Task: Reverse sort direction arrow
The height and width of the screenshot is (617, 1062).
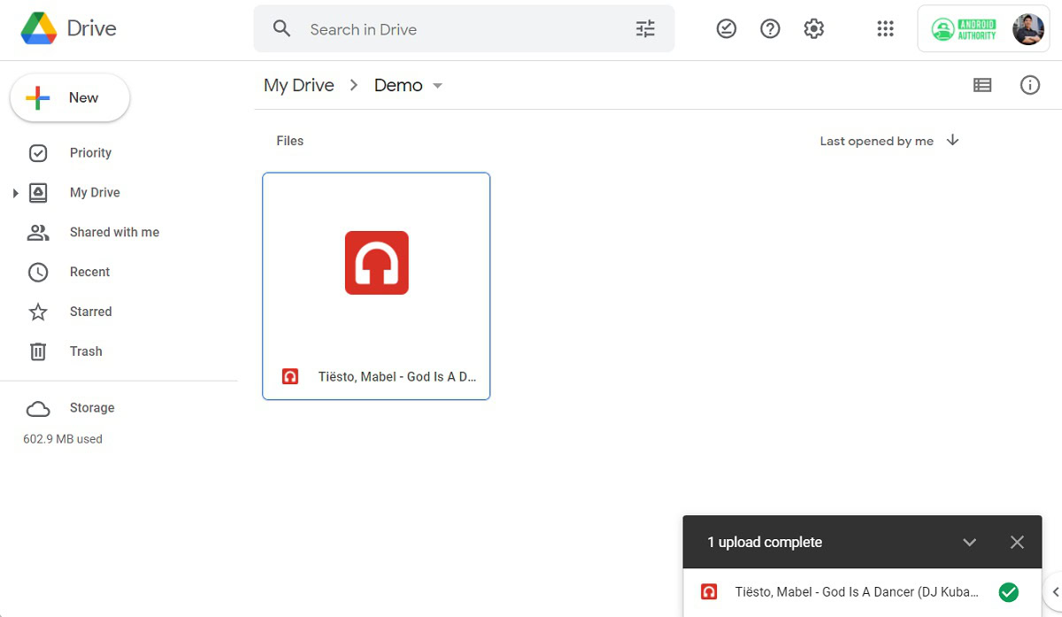Action: click(x=952, y=140)
